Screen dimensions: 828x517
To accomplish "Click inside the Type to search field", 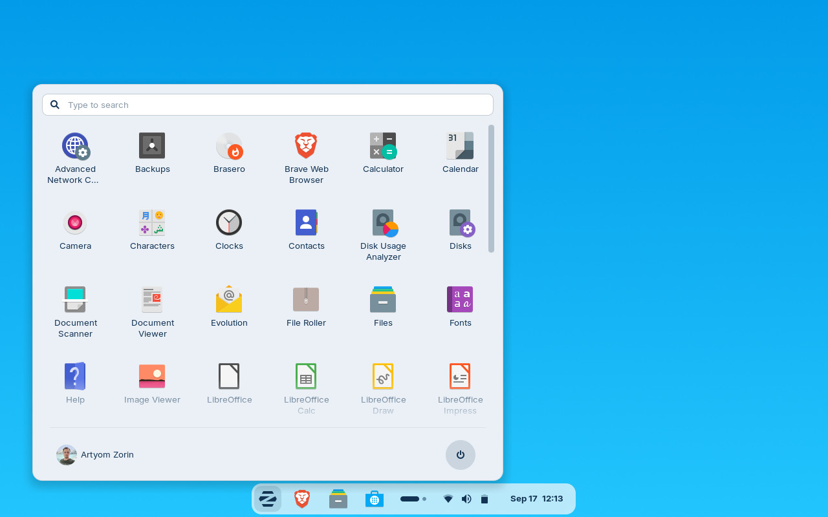I will (267, 104).
